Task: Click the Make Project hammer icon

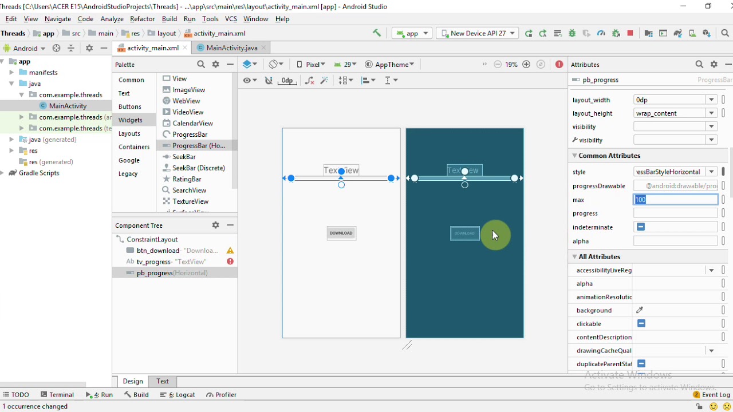Action: 377,33
